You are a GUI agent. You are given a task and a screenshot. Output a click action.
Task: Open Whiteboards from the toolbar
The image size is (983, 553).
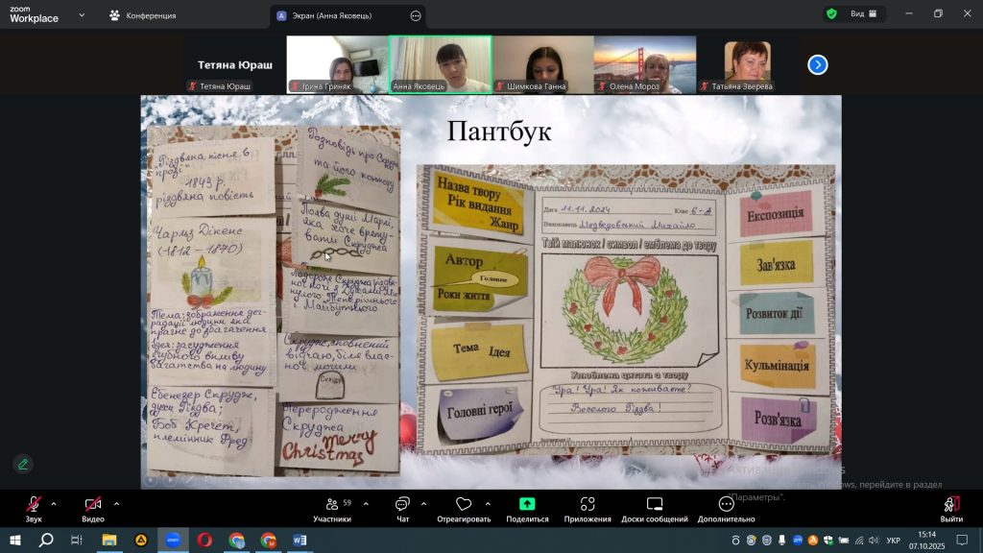[654, 504]
